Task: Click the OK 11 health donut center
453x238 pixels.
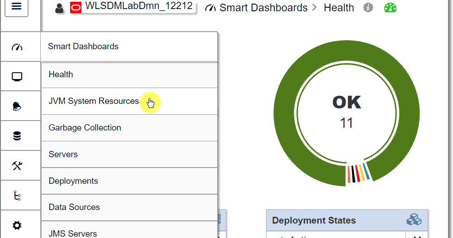Action: pos(346,112)
